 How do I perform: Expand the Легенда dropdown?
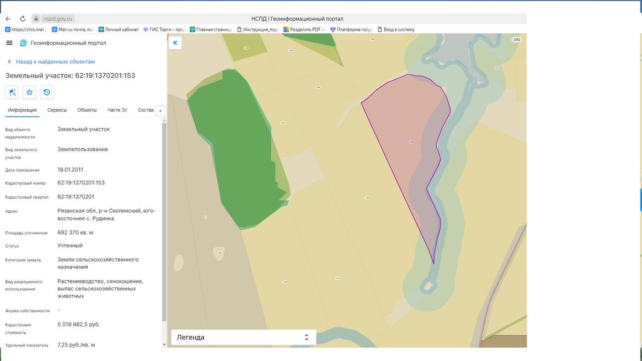point(243,337)
